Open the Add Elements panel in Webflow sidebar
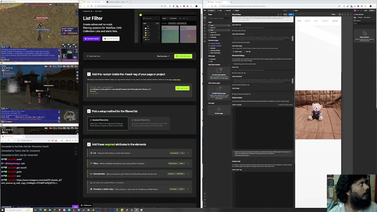This screenshot has width=377, height=212. coord(205,14)
